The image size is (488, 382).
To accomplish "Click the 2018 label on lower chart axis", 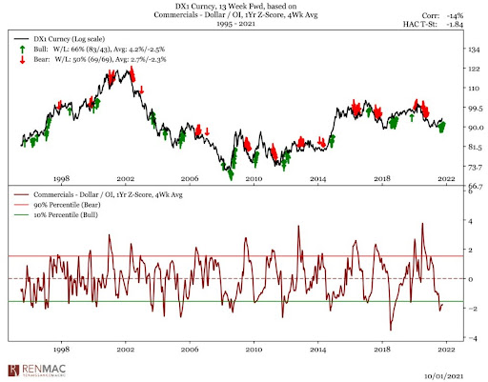I will 382,350.
